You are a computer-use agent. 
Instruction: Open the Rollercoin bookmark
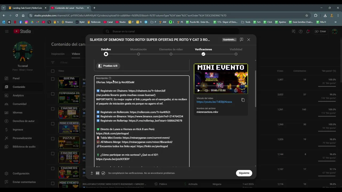94,22
